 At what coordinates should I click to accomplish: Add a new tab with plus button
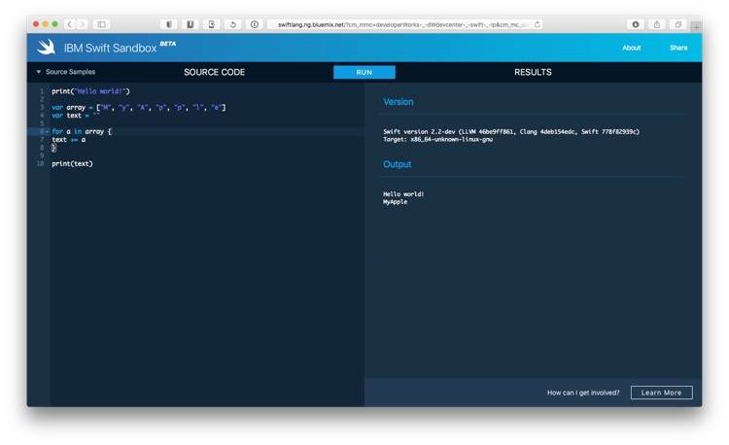coord(696,27)
